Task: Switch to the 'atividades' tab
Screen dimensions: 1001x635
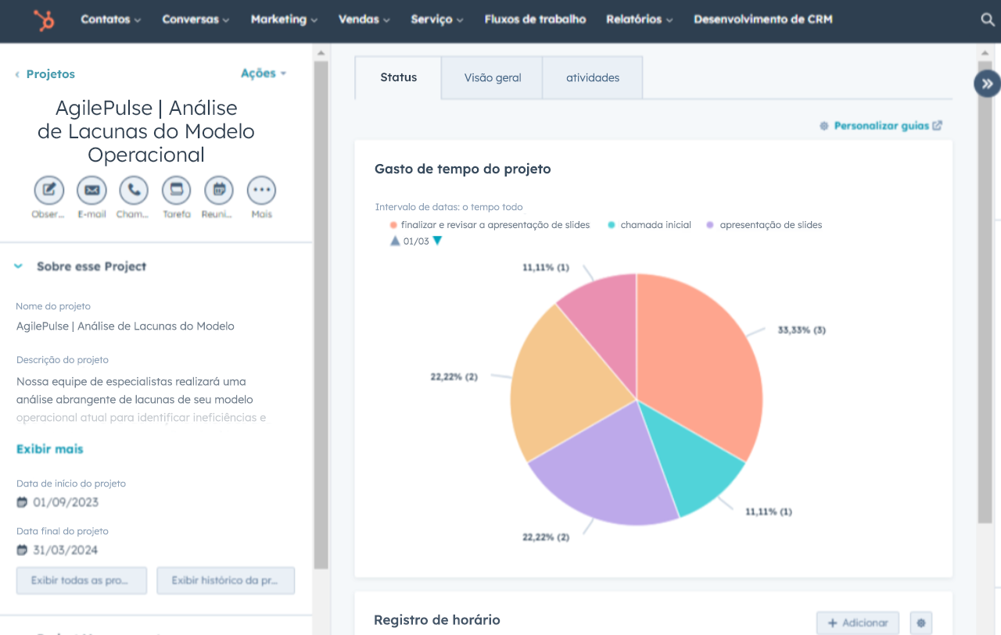Action: [x=592, y=77]
